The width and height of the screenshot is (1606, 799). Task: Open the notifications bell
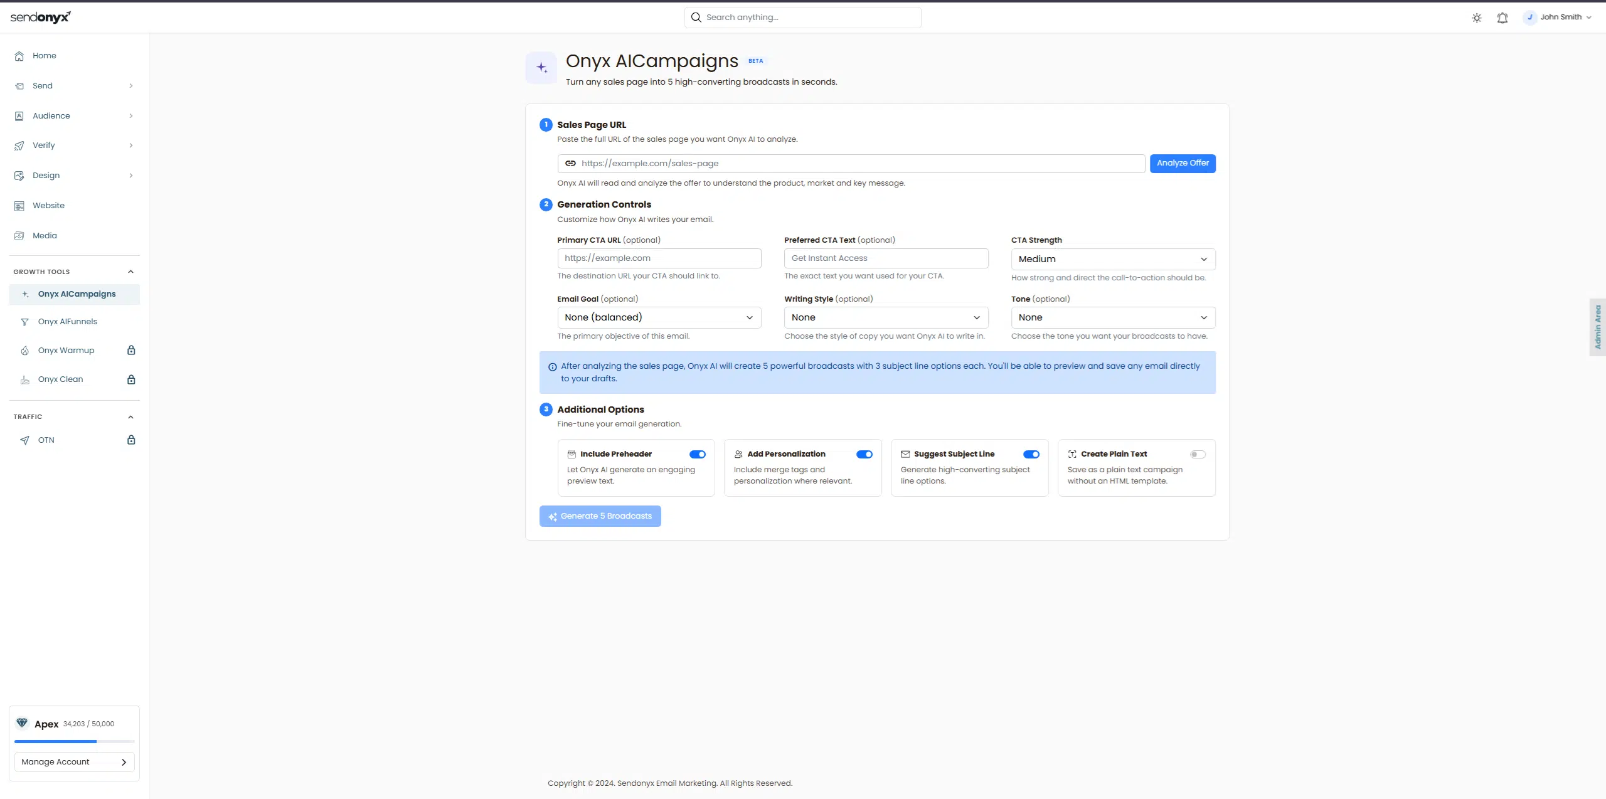(x=1502, y=18)
